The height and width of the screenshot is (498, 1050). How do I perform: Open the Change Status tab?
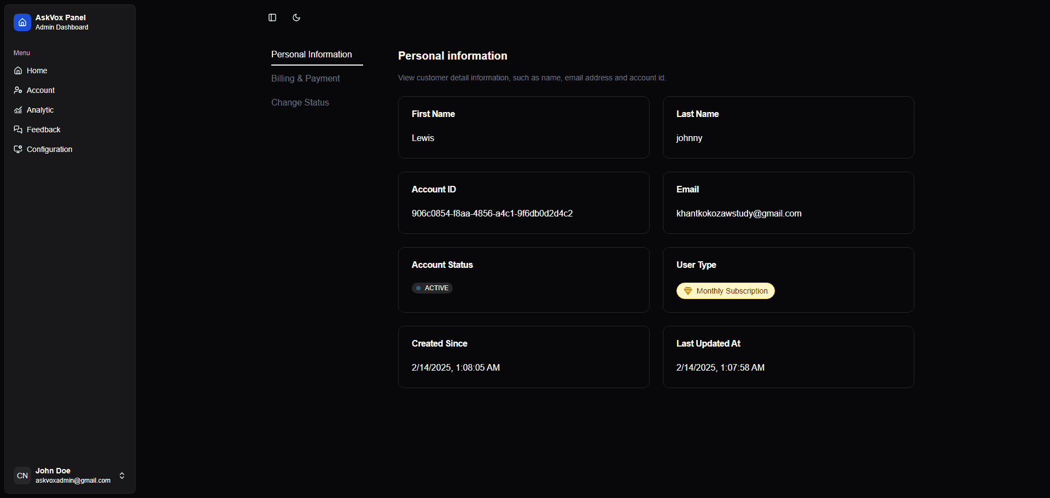tap(300, 102)
